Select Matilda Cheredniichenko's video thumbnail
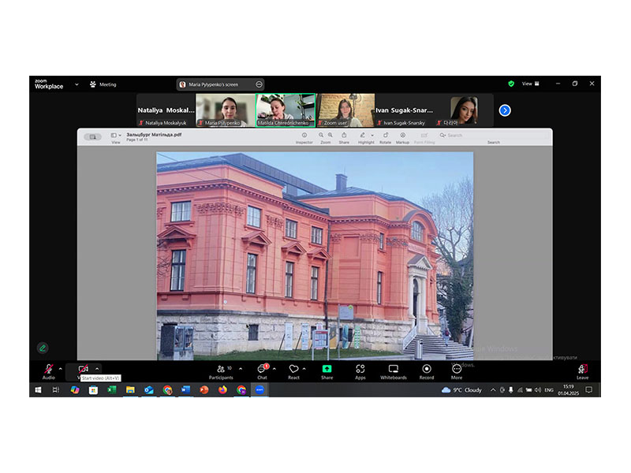This screenshot has width=631, height=473. (286, 110)
